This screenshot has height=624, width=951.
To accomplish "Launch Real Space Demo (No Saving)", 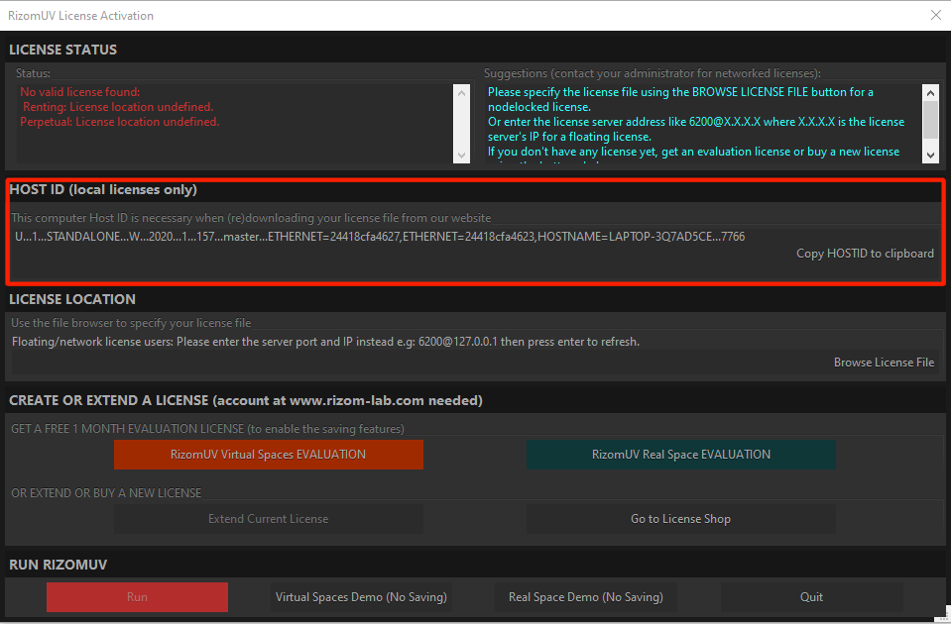I will [586, 597].
